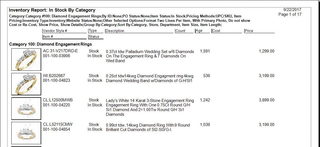Click the Page 1 of 17 indicator
The height and width of the screenshot is (147, 320).
290,14
